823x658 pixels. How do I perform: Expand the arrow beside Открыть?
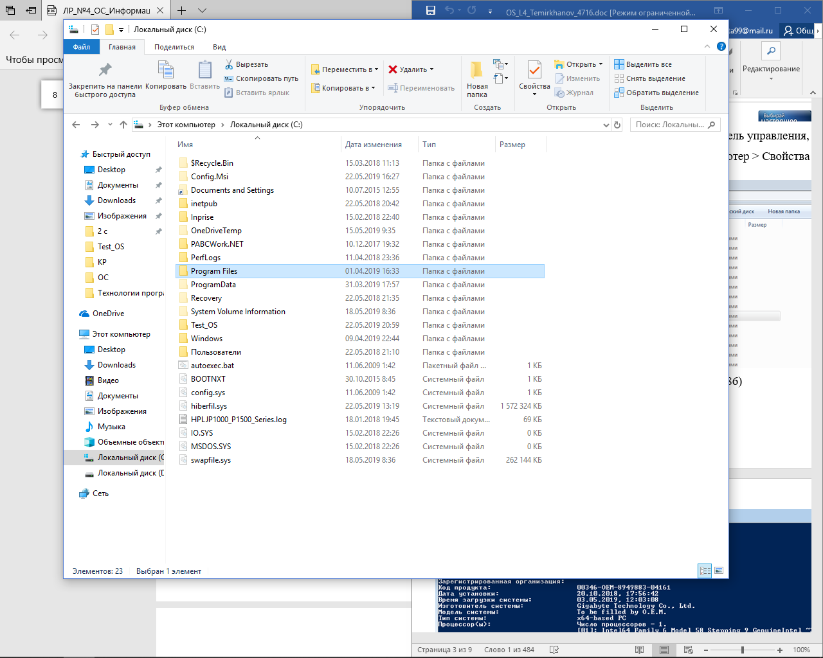(601, 64)
